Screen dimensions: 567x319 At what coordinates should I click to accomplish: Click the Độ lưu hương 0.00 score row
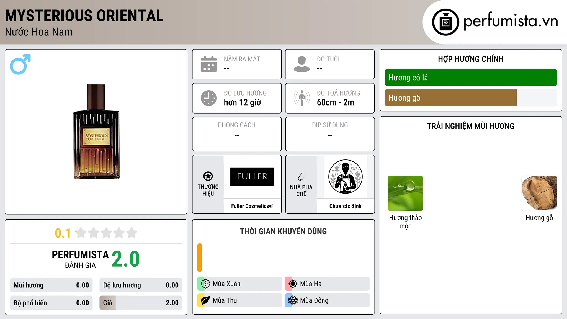(x=141, y=285)
